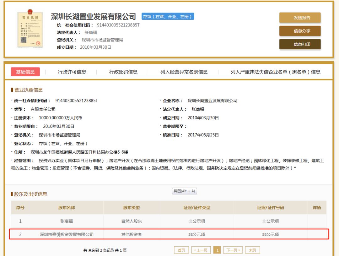The width and height of the screenshot is (339, 256).
Task: Click the 末页 pagination button
Action: [252, 250]
